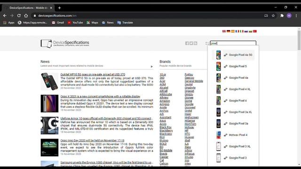
Task: Click the compare arrows icon beside search
Action: click(207, 43)
